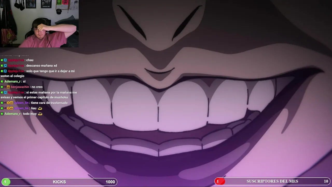Click the message text 'waton al colegio'
The image size is (332, 187).
point(12,76)
